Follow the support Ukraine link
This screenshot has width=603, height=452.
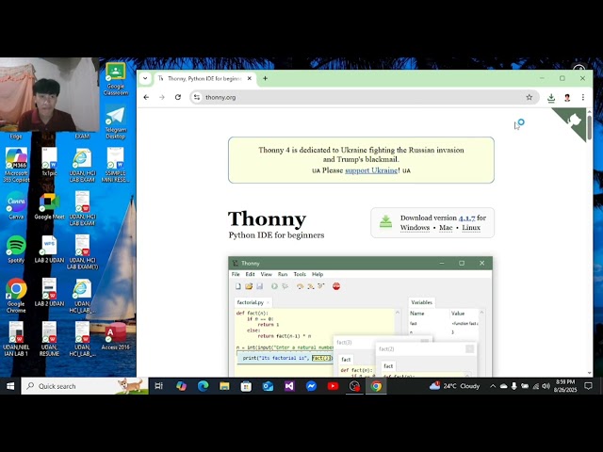point(371,170)
